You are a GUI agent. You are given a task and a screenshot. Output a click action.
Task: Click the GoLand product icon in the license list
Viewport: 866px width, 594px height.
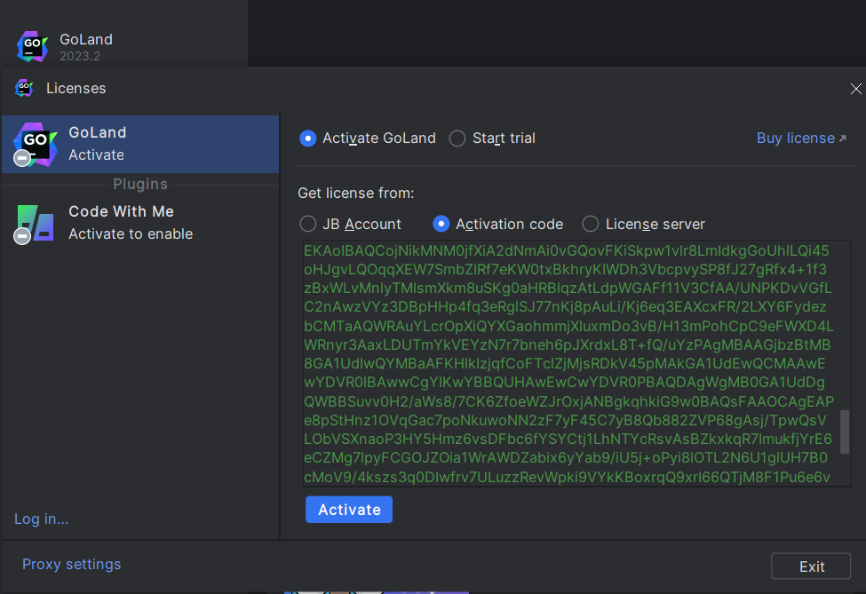point(33,143)
